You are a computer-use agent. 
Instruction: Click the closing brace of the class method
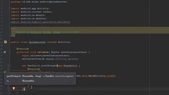click(x=17, y=93)
